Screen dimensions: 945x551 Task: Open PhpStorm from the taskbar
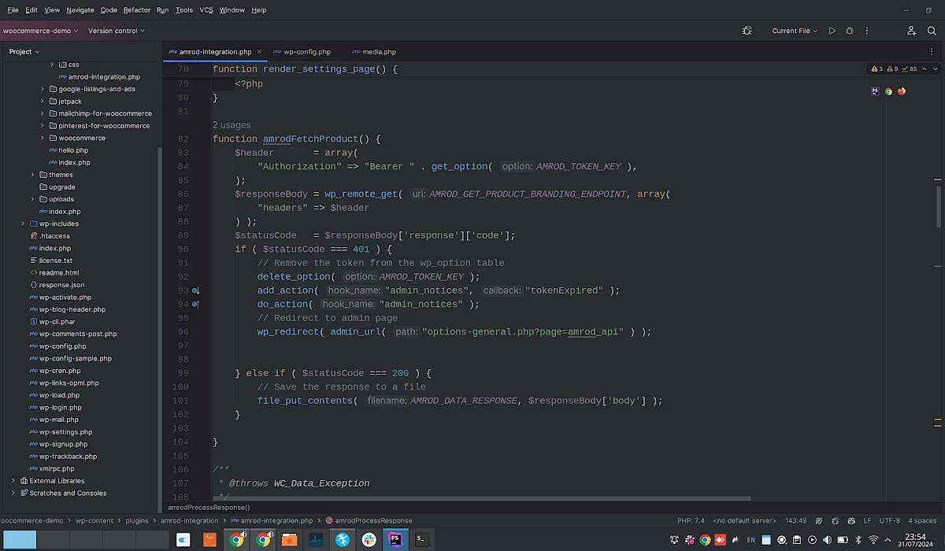395,539
